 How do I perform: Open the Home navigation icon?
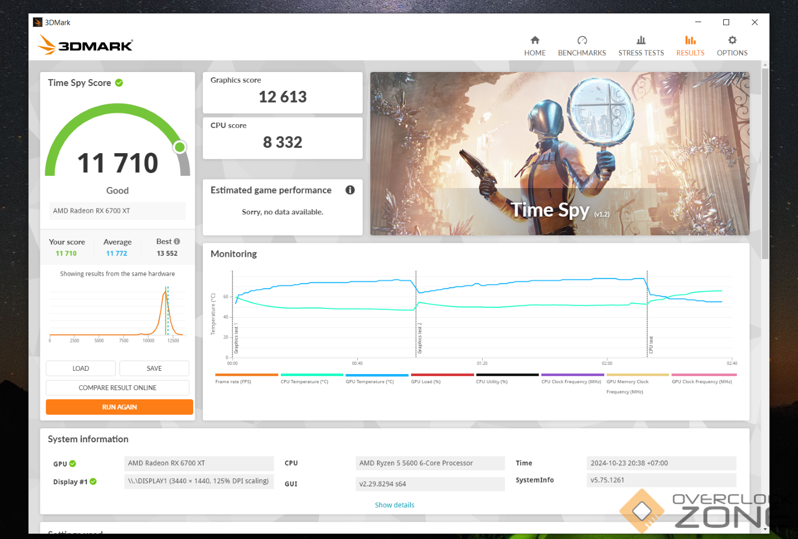click(534, 41)
